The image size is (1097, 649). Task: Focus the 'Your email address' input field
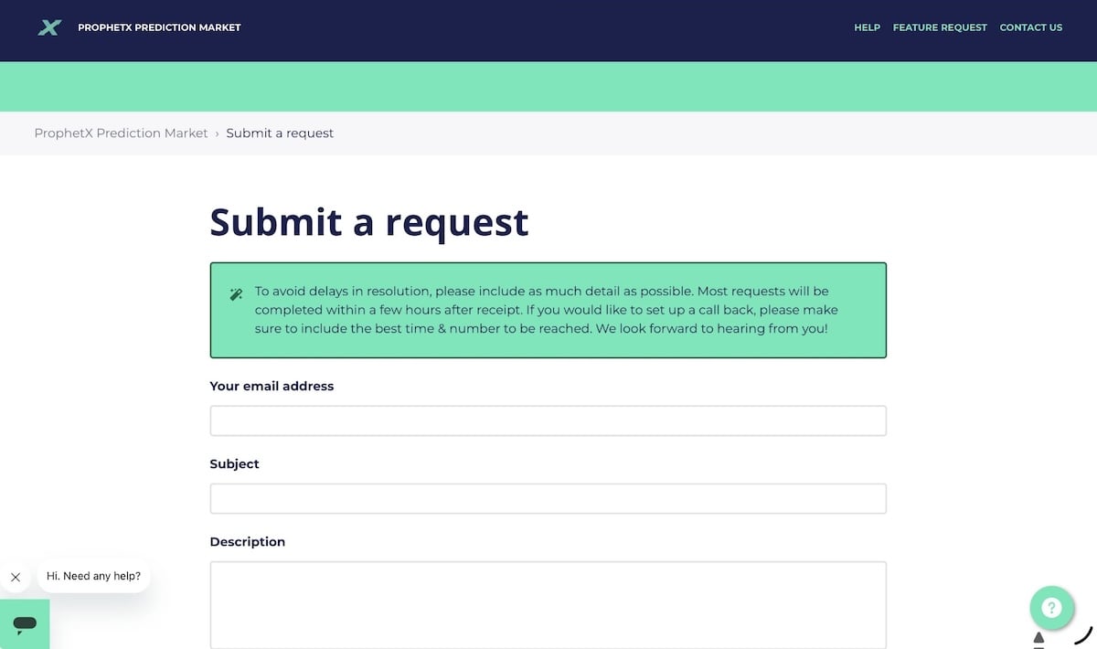tap(548, 420)
